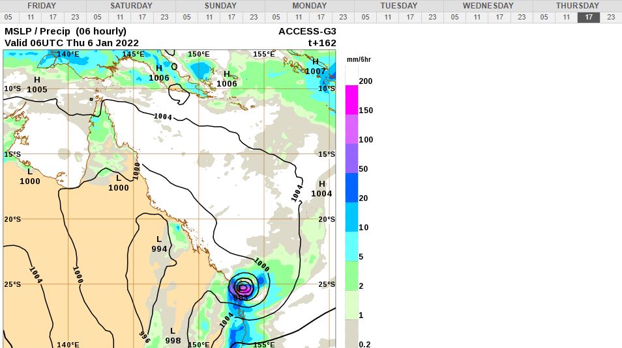Choose the 23 hour under Monday
Screen dimensions: 622x348
[343, 18]
